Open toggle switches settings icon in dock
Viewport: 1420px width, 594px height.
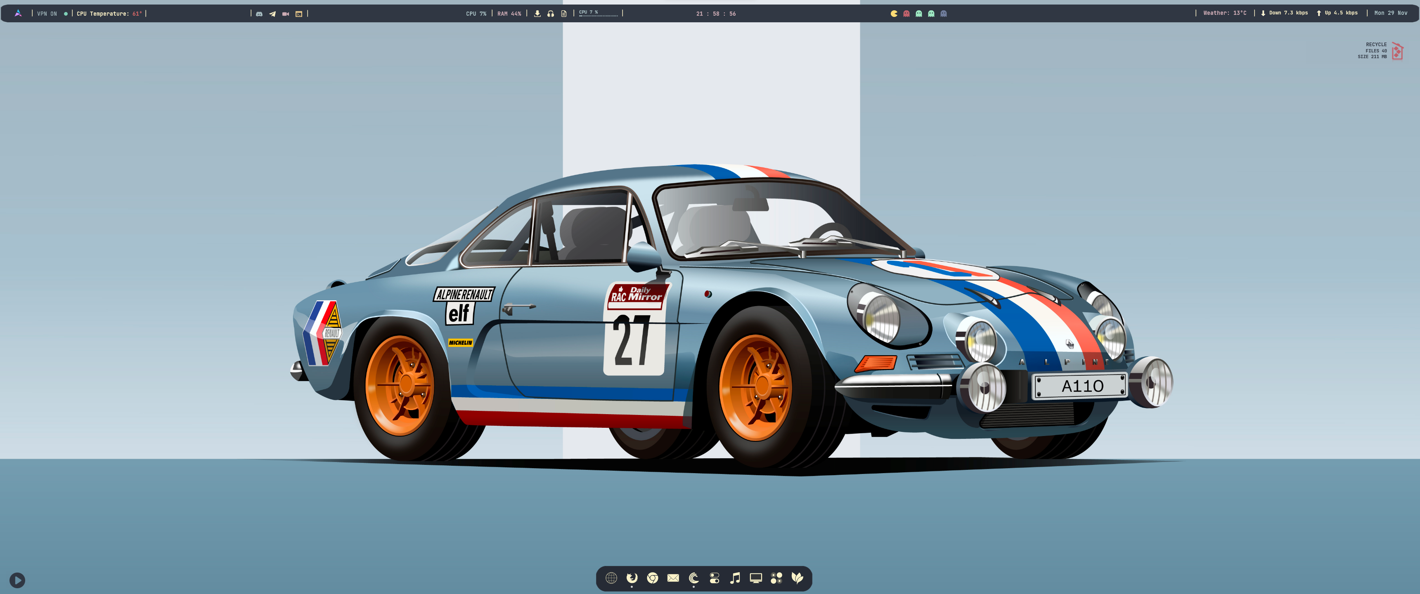(x=715, y=577)
